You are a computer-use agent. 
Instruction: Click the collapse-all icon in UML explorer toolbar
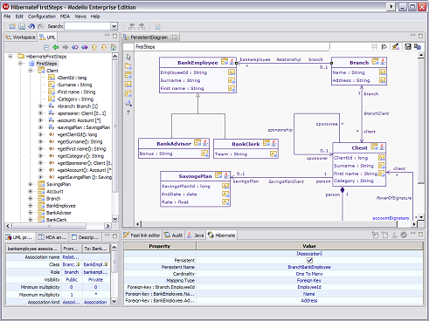point(46,47)
